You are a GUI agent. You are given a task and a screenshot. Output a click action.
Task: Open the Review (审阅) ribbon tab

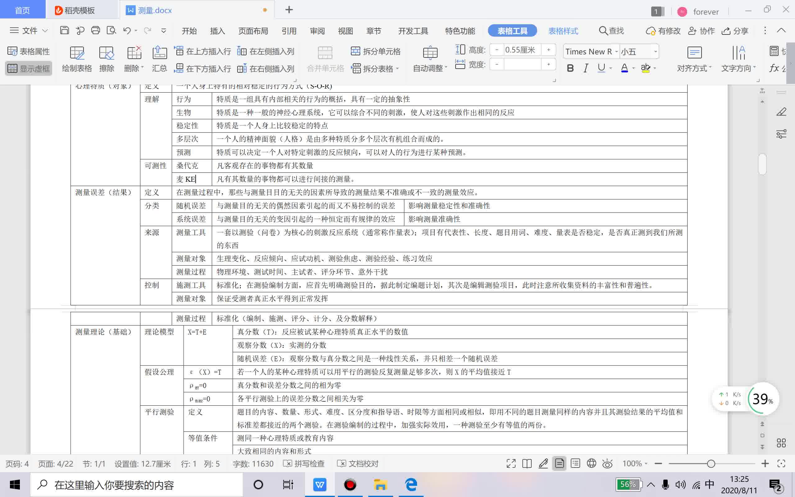point(317,30)
